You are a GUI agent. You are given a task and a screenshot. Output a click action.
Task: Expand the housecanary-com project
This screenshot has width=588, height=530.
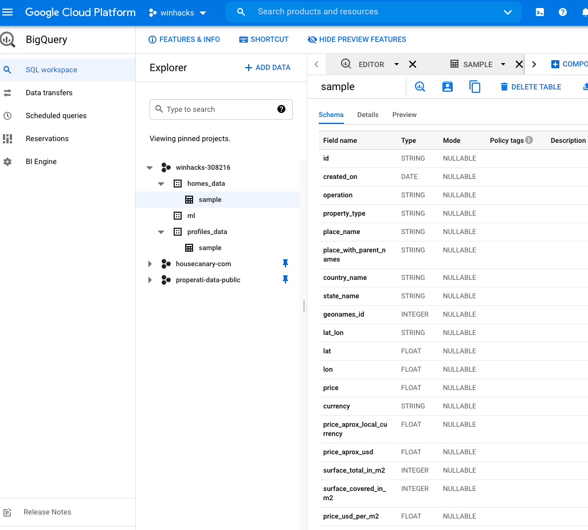tap(150, 264)
